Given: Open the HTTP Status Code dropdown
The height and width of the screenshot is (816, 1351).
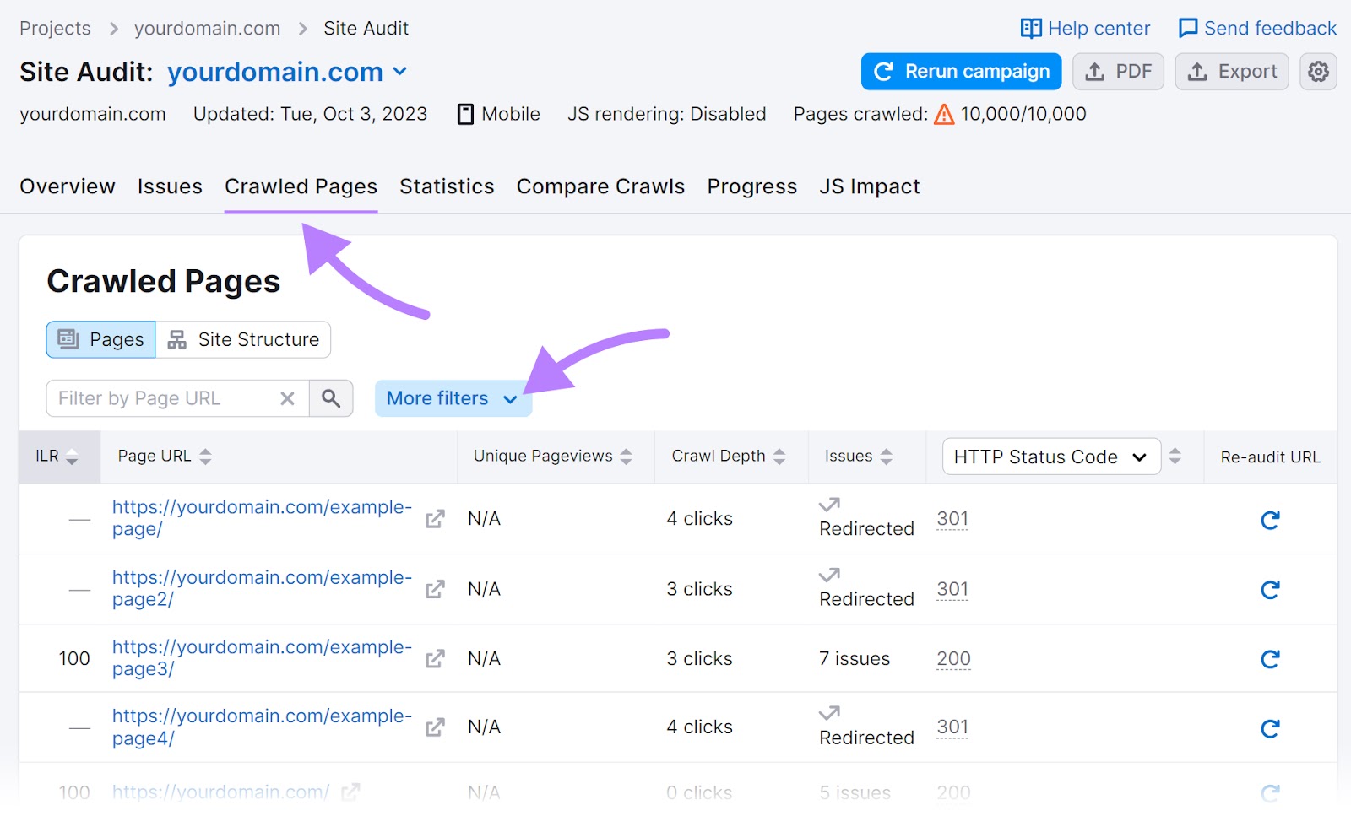Looking at the screenshot, I should [1051, 457].
